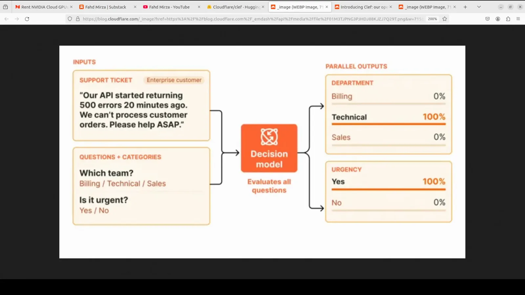Image resolution: width=525 pixels, height=295 pixels.
Task: Minimize the Firefox window
Action: point(501,7)
